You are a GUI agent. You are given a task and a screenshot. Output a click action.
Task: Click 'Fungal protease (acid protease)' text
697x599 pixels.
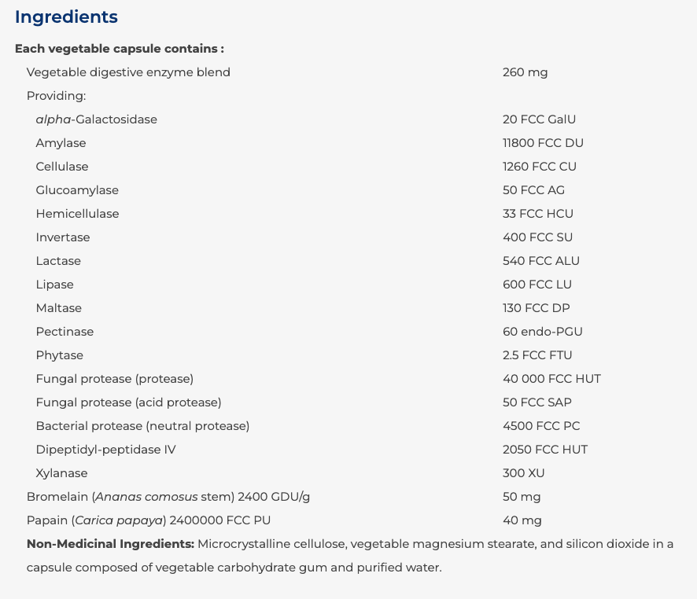(128, 402)
